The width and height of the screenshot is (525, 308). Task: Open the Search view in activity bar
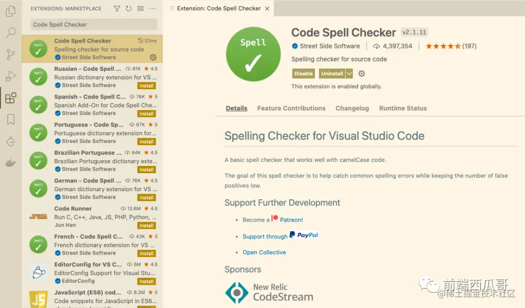point(11,32)
